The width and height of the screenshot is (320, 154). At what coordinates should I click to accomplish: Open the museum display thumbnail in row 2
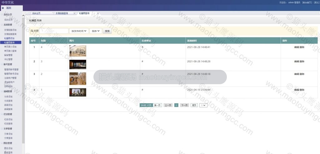click(78, 64)
